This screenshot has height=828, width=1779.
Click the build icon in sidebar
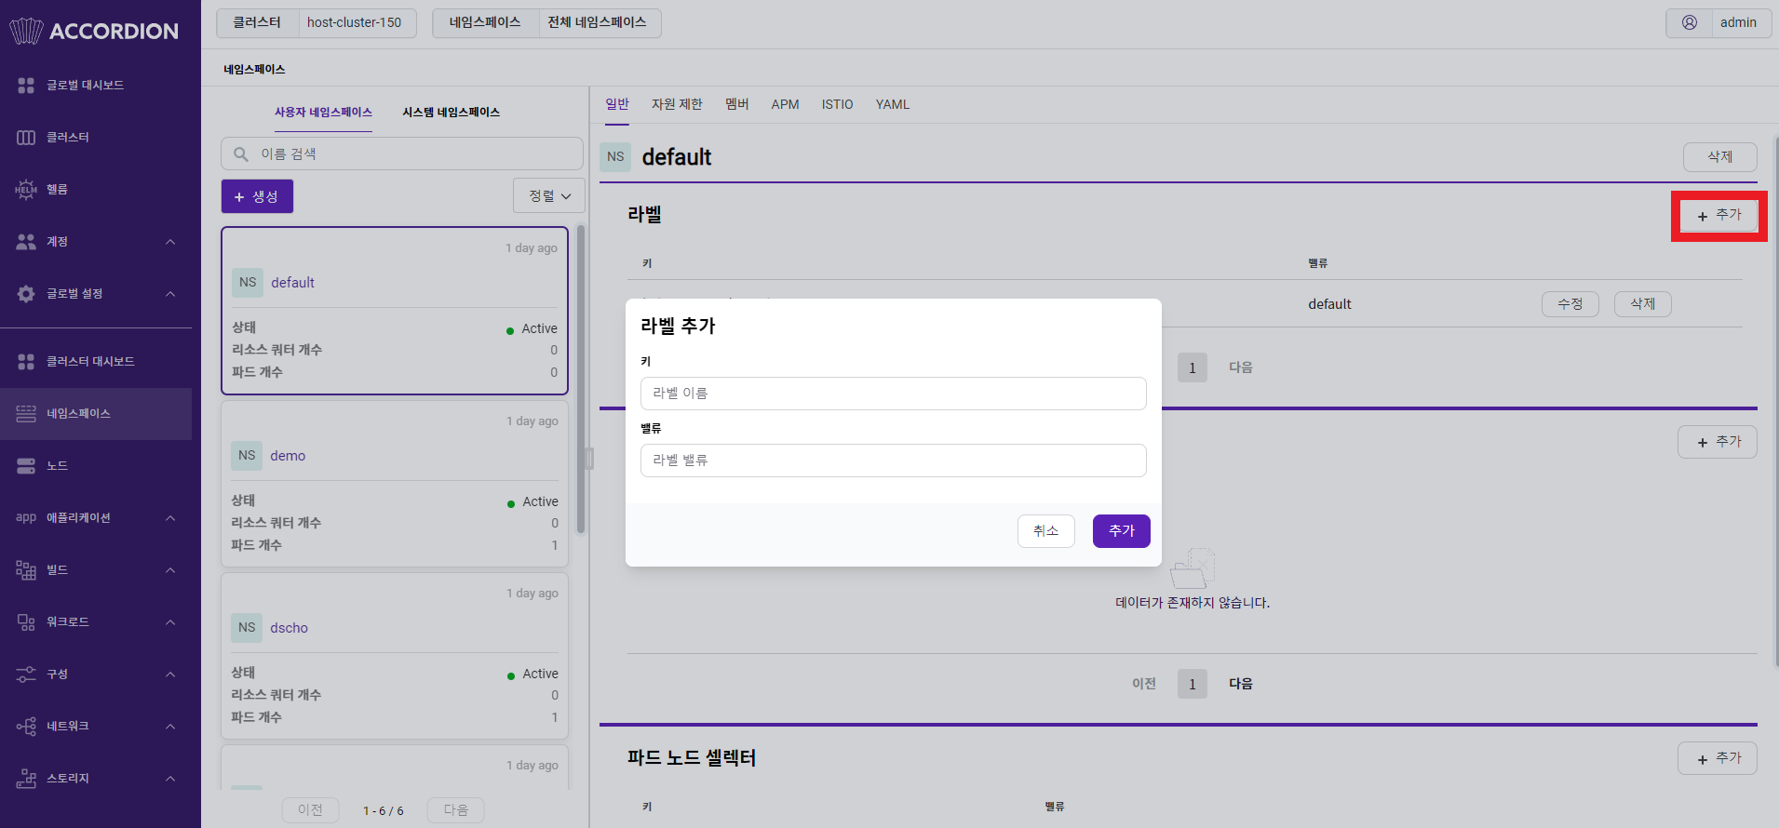26,570
